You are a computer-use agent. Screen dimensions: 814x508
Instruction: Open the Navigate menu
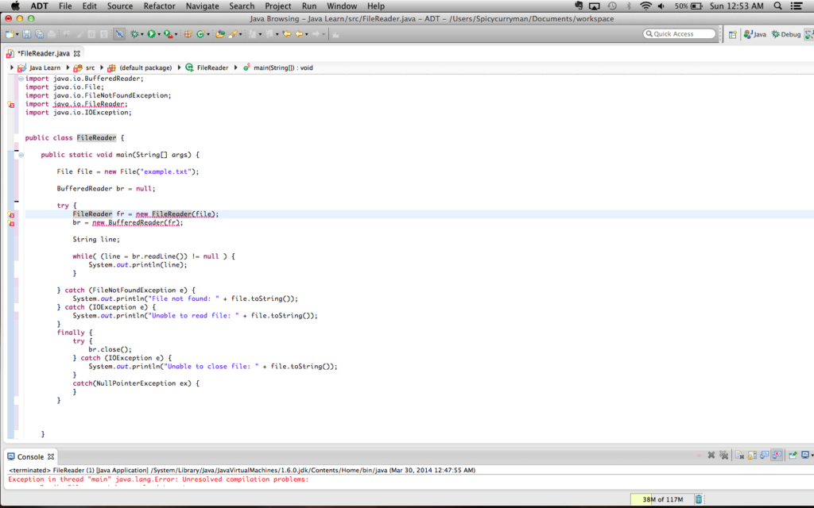point(203,6)
